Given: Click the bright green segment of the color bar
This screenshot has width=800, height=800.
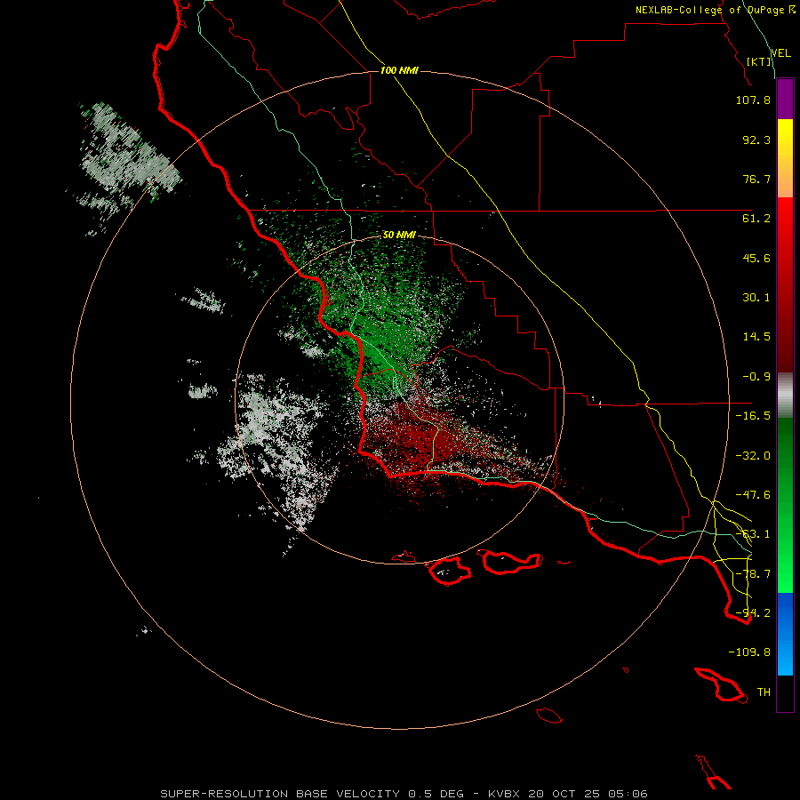Looking at the screenshot, I should tap(785, 505).
